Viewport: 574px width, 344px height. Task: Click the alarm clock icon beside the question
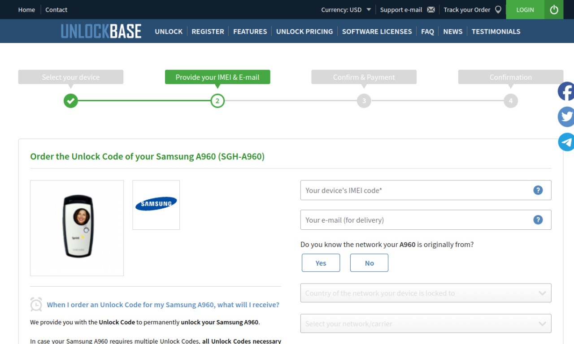click(36, 305)
